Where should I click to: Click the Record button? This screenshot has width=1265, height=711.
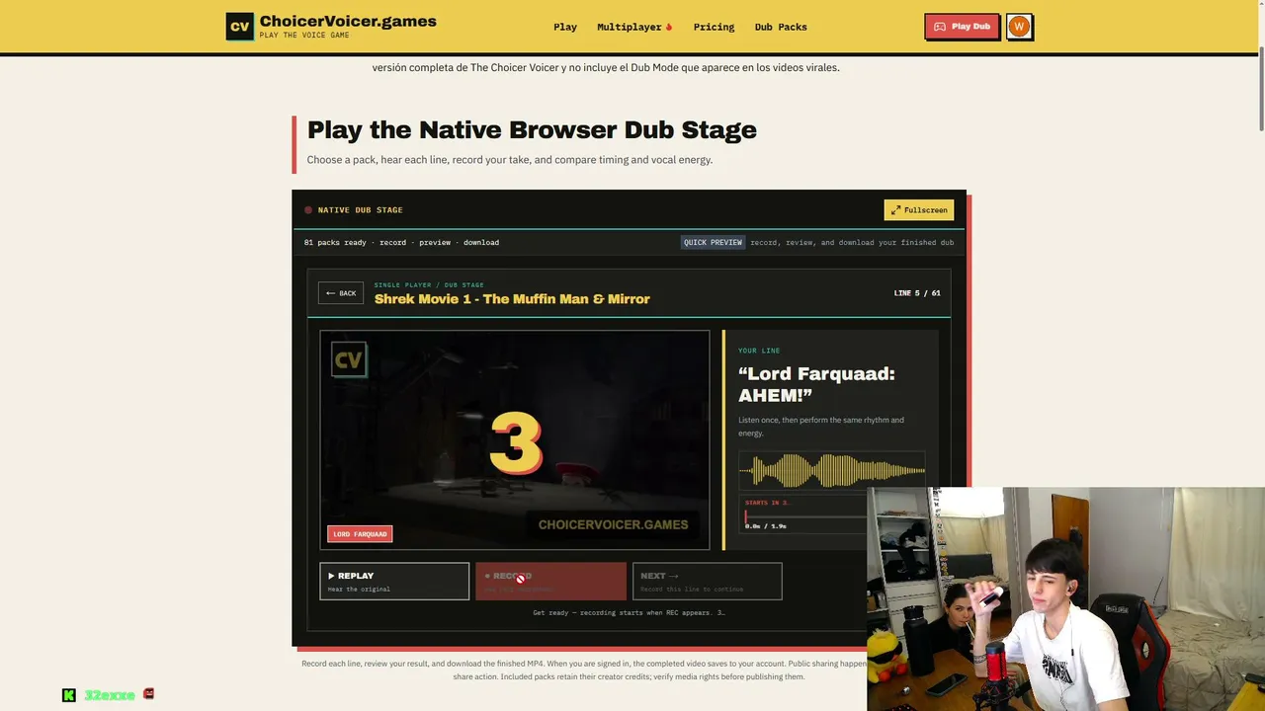click(x=550, y=581)
